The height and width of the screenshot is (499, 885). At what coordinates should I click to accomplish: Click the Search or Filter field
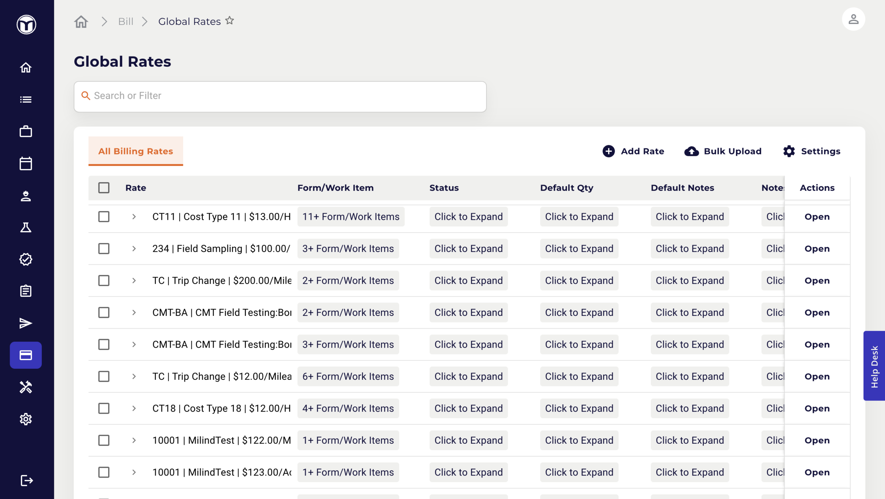(280, 96)
